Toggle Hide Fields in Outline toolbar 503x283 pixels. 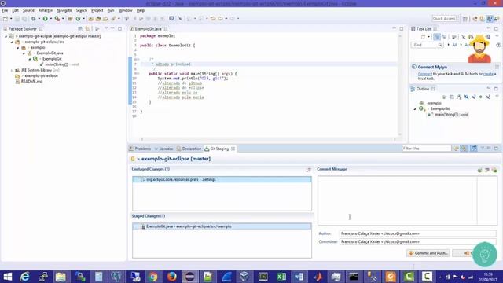tap(466, 97)
